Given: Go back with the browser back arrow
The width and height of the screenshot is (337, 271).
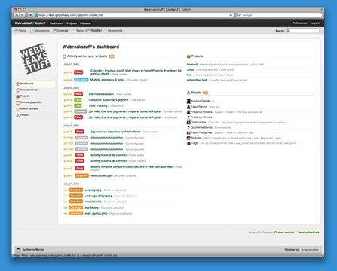Looking at the screenshot, I should (17, 15).
